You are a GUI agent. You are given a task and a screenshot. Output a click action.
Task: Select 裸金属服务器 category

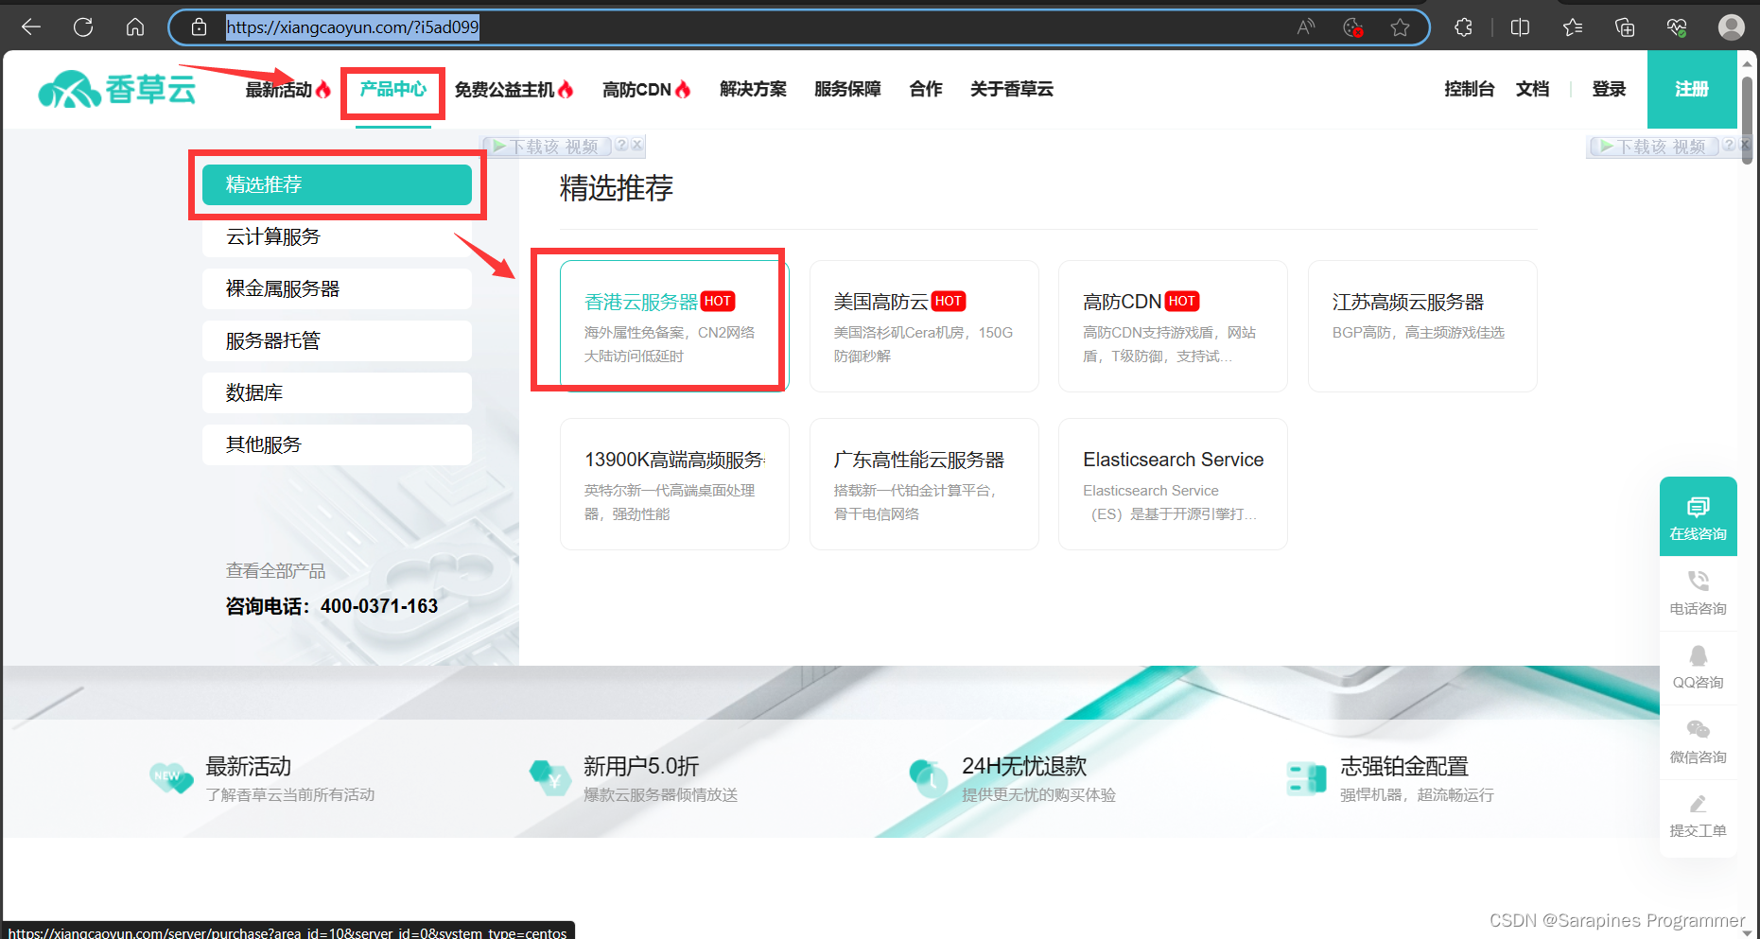coord(337,289)
